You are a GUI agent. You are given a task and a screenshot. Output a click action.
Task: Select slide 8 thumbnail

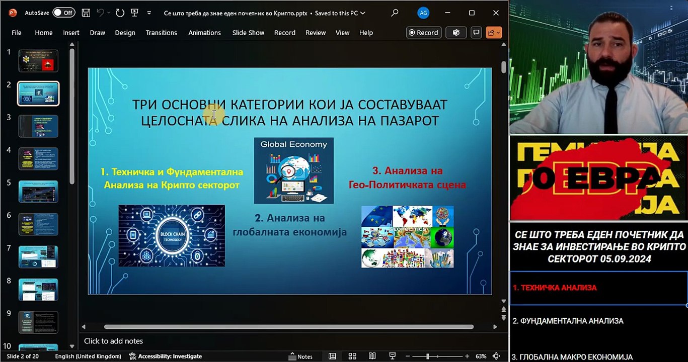pyautogui.click(x=38, y=290)
